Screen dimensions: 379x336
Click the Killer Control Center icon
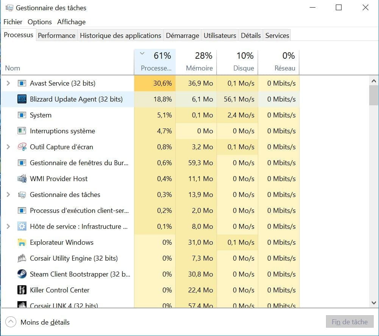tap(22, 290)
